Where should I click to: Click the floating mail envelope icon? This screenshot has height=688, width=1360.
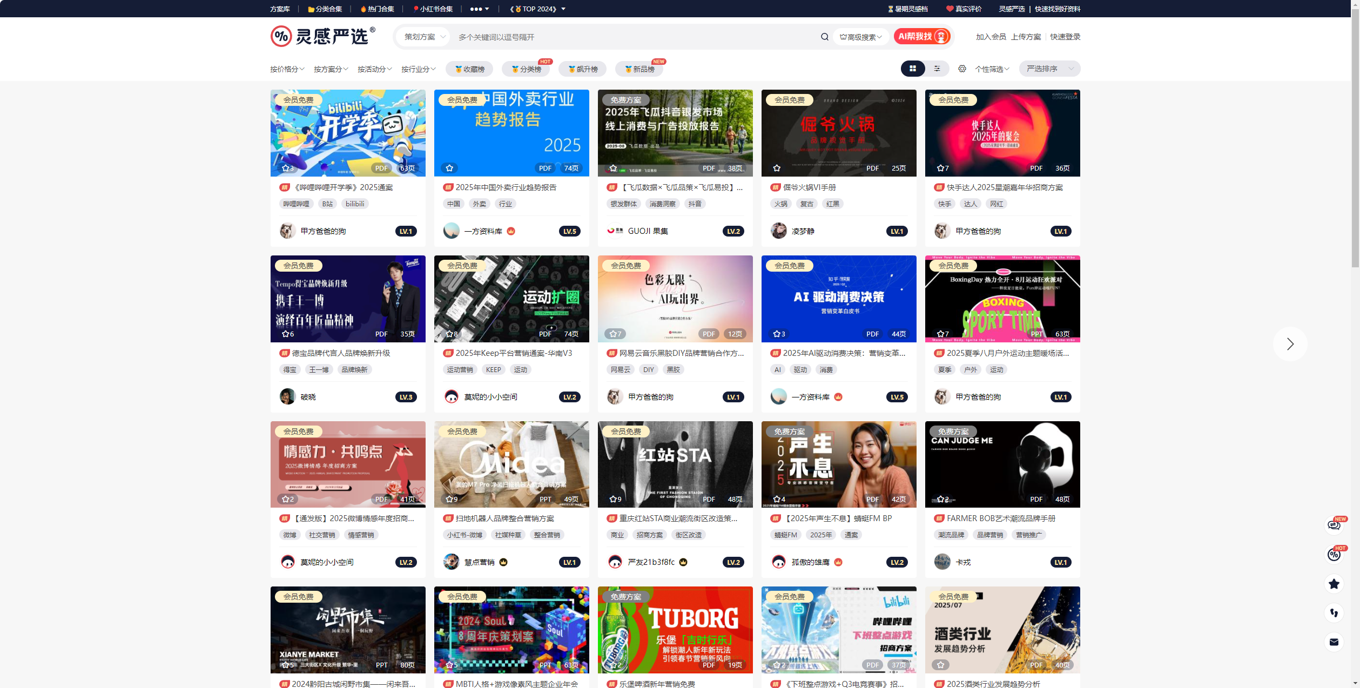(1334, 642)
